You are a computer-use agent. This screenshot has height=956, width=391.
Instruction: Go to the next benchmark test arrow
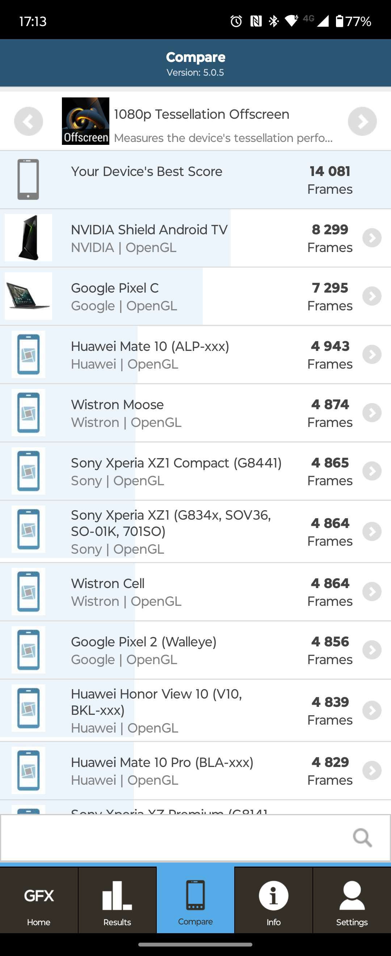click(362, 121)
